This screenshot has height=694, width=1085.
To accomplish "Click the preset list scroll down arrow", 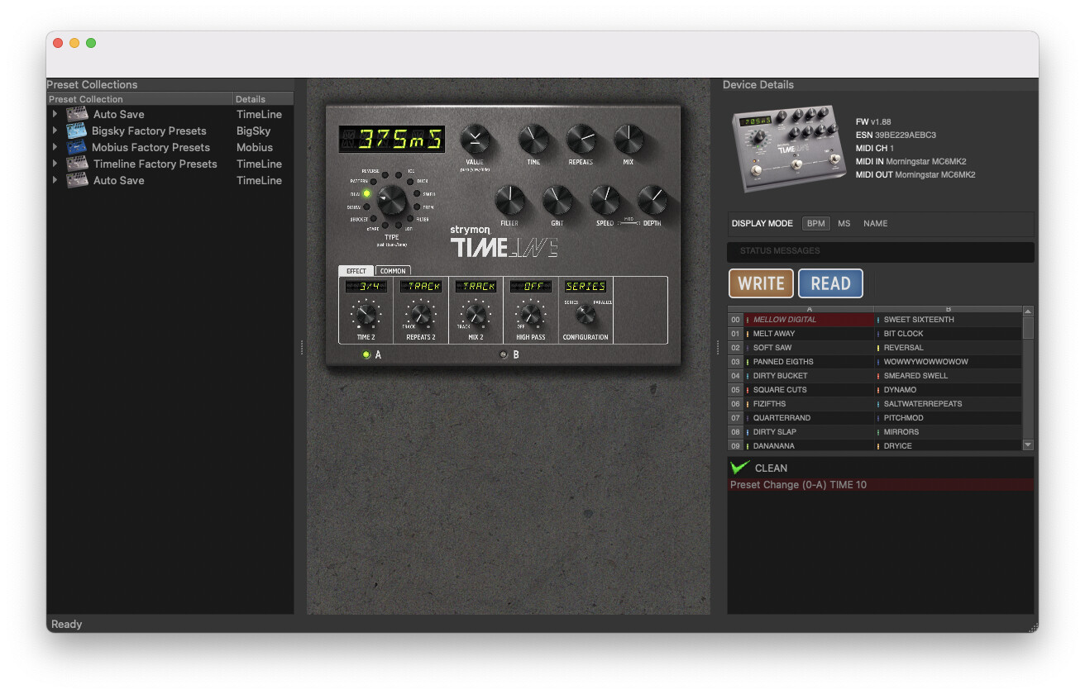I will (1028, 445).
